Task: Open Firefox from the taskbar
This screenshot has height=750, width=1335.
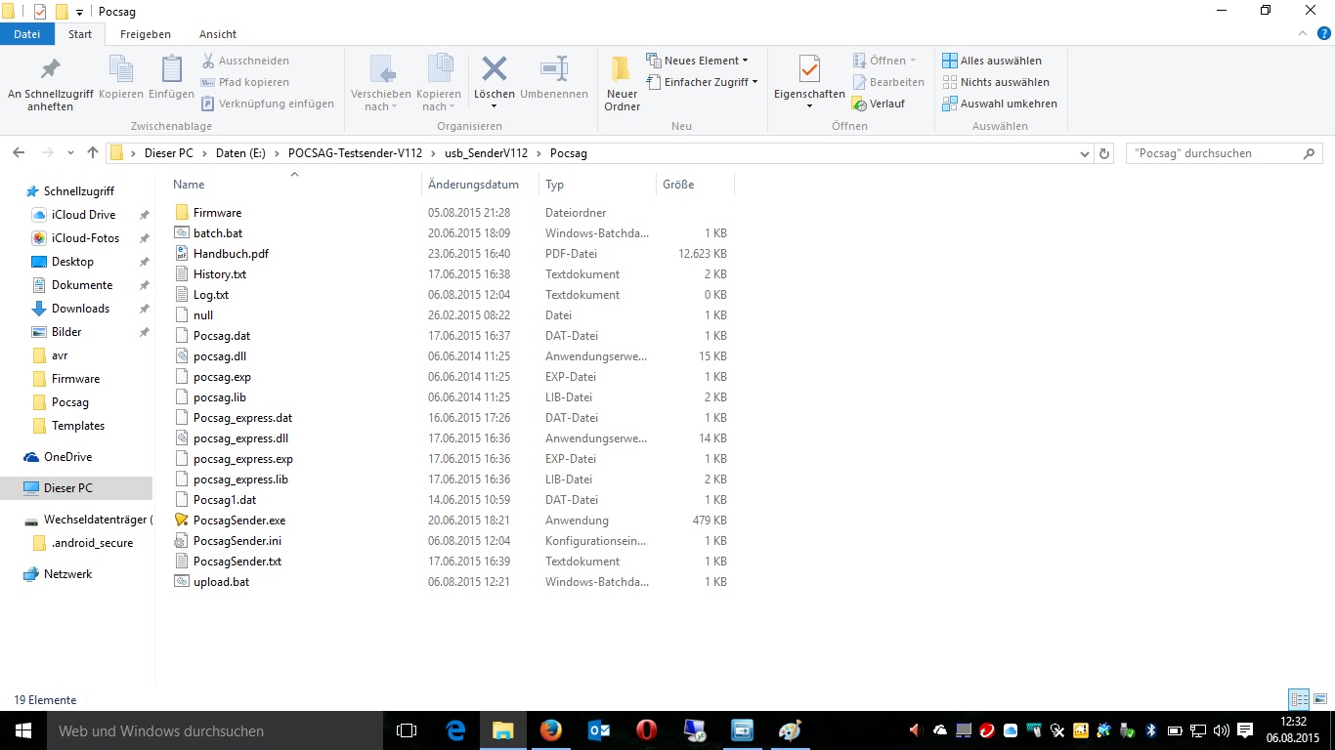Action: point(550,730)
